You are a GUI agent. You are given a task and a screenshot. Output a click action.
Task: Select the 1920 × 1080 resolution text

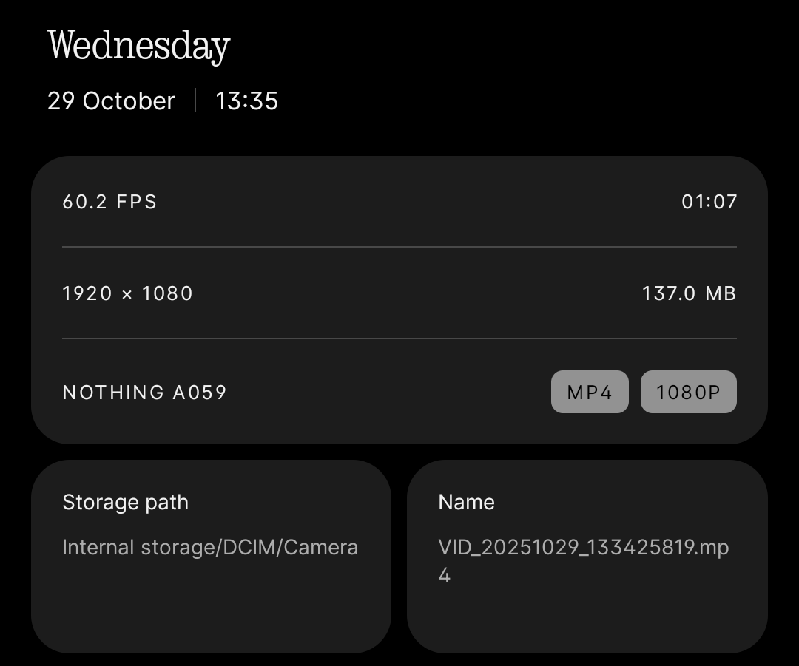(127, 293)
